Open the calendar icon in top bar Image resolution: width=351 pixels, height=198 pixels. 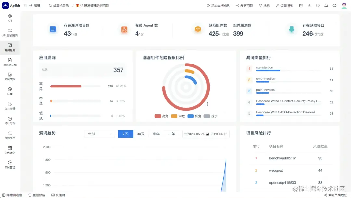coord(301,6)
